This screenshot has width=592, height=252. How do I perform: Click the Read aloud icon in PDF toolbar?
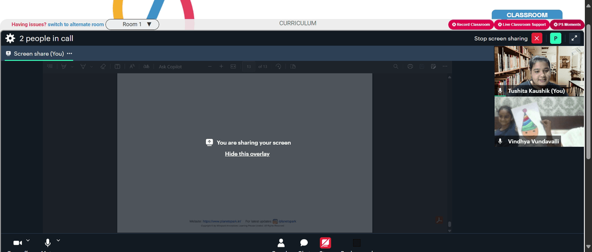point(132,66)
